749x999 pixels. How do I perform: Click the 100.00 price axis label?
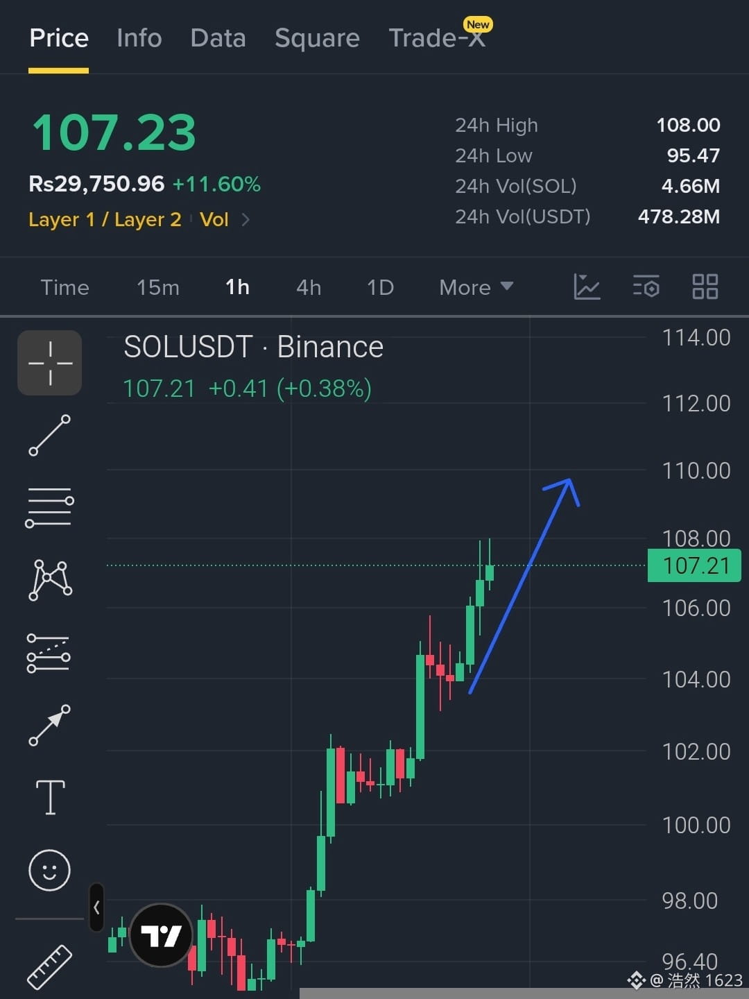click(x=696, y=826)
